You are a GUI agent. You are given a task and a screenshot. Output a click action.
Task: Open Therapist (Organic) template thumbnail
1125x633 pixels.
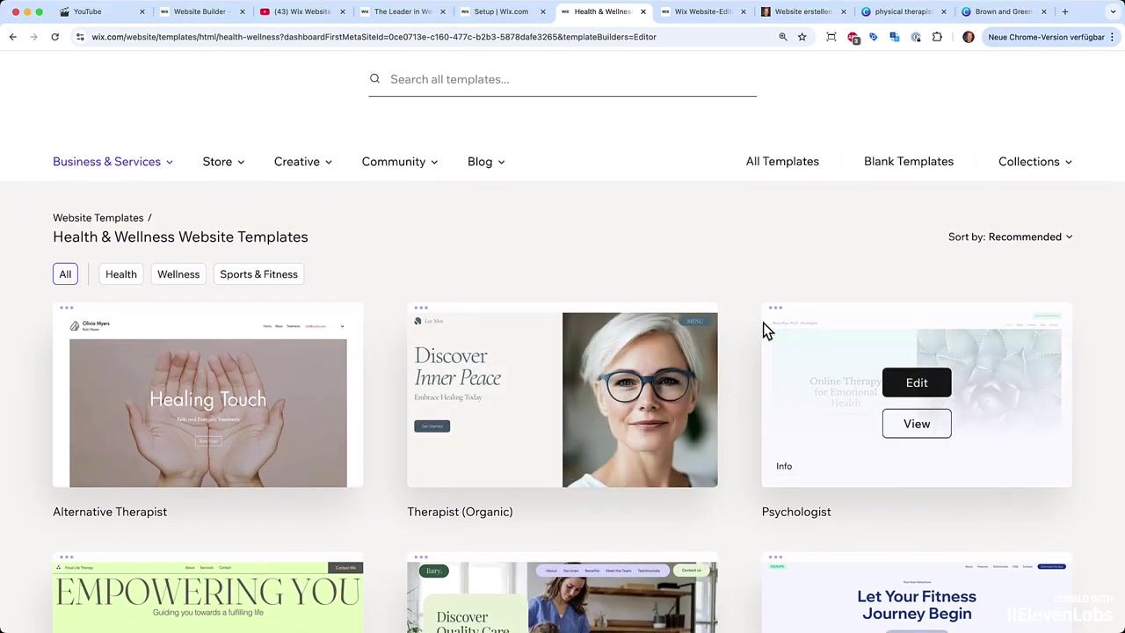[x=562, y=395]
